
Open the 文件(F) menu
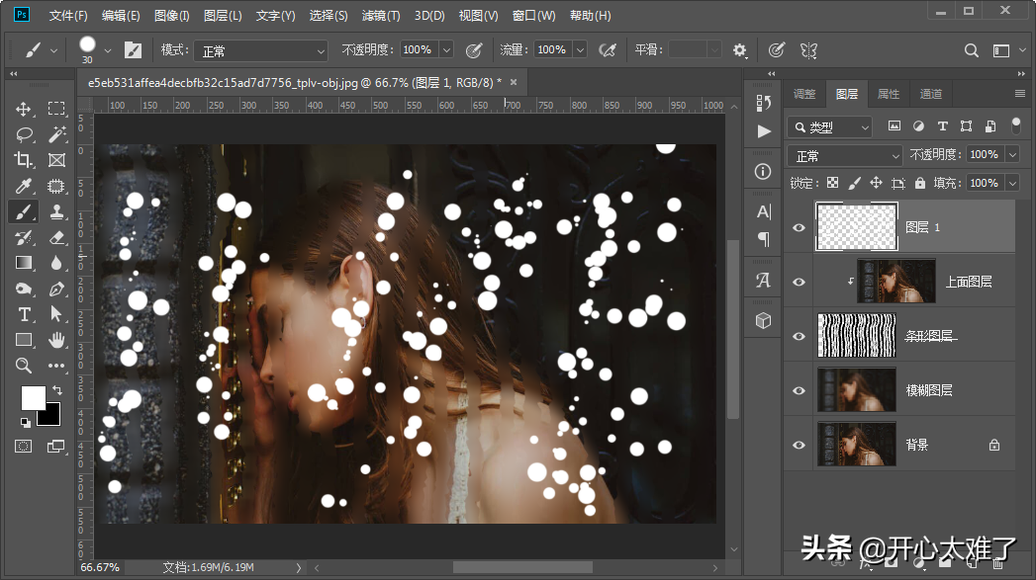pyautogui.click(x=68, y=15)
